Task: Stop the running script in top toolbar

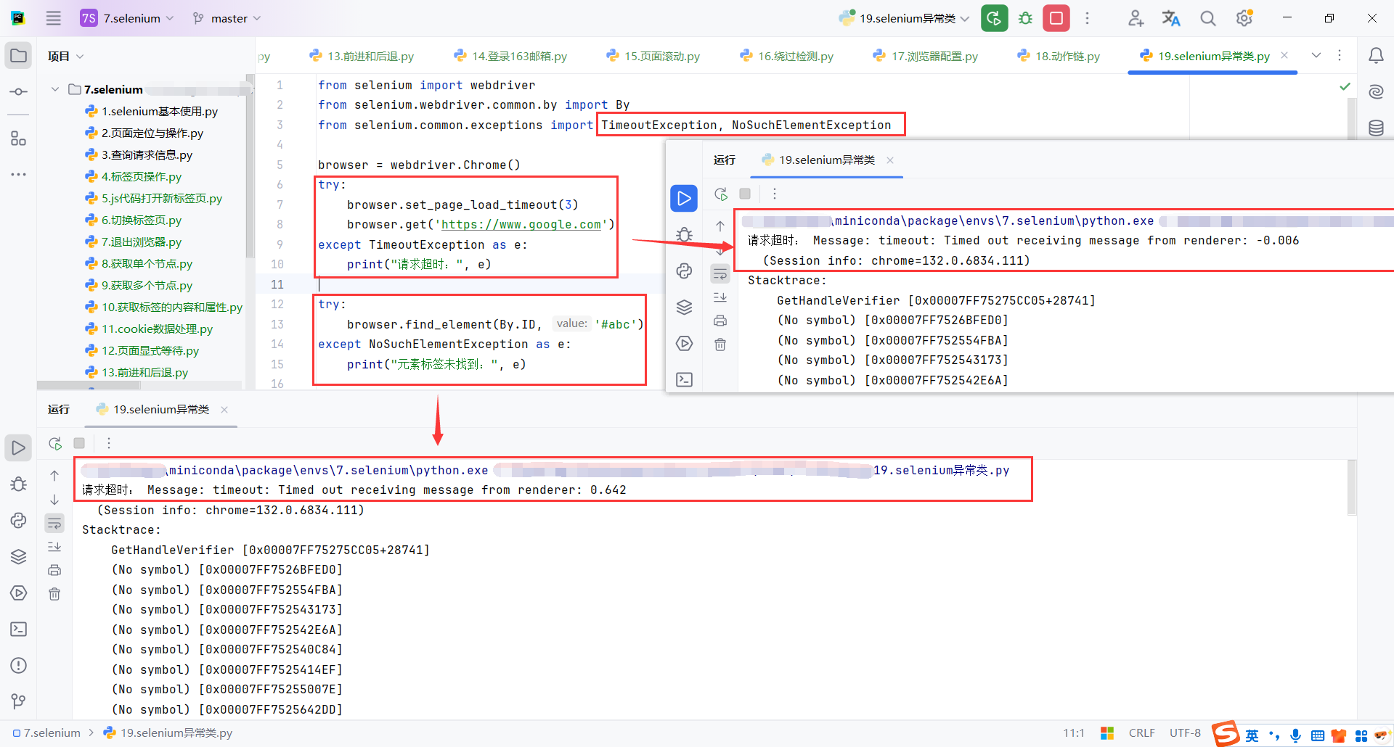Action: [x=1056, y=18]
